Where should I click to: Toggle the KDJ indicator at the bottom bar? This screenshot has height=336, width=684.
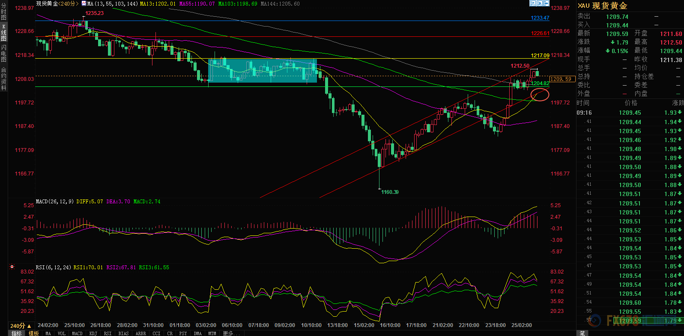tap(93, 333)
